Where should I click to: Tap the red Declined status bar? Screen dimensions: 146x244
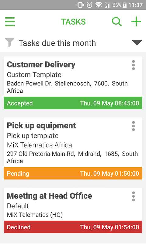73,227
